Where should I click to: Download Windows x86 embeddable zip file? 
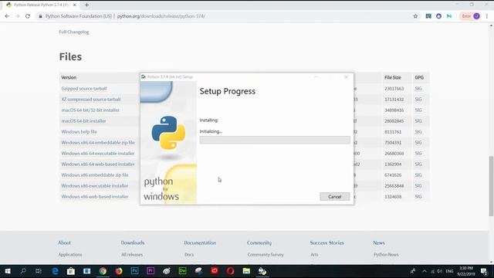(x=95, y=175)
